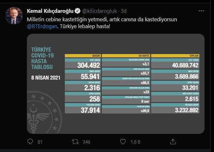
Task: Click the BU HAFTA column in the image
Action: 129,56
